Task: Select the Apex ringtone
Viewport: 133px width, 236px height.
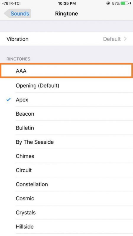Action: coord(66,100)
